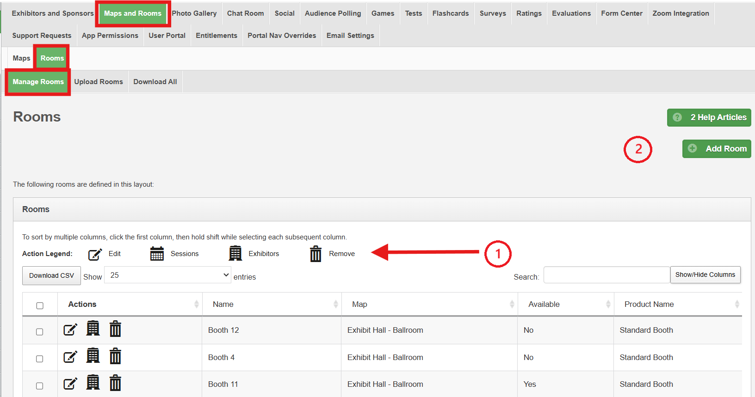
Task: Open the Upload Rooms tab
Action: (99, 82)
